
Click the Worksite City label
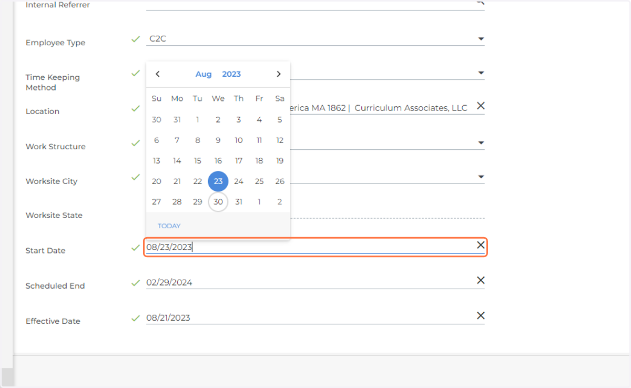tap(52, 181)
